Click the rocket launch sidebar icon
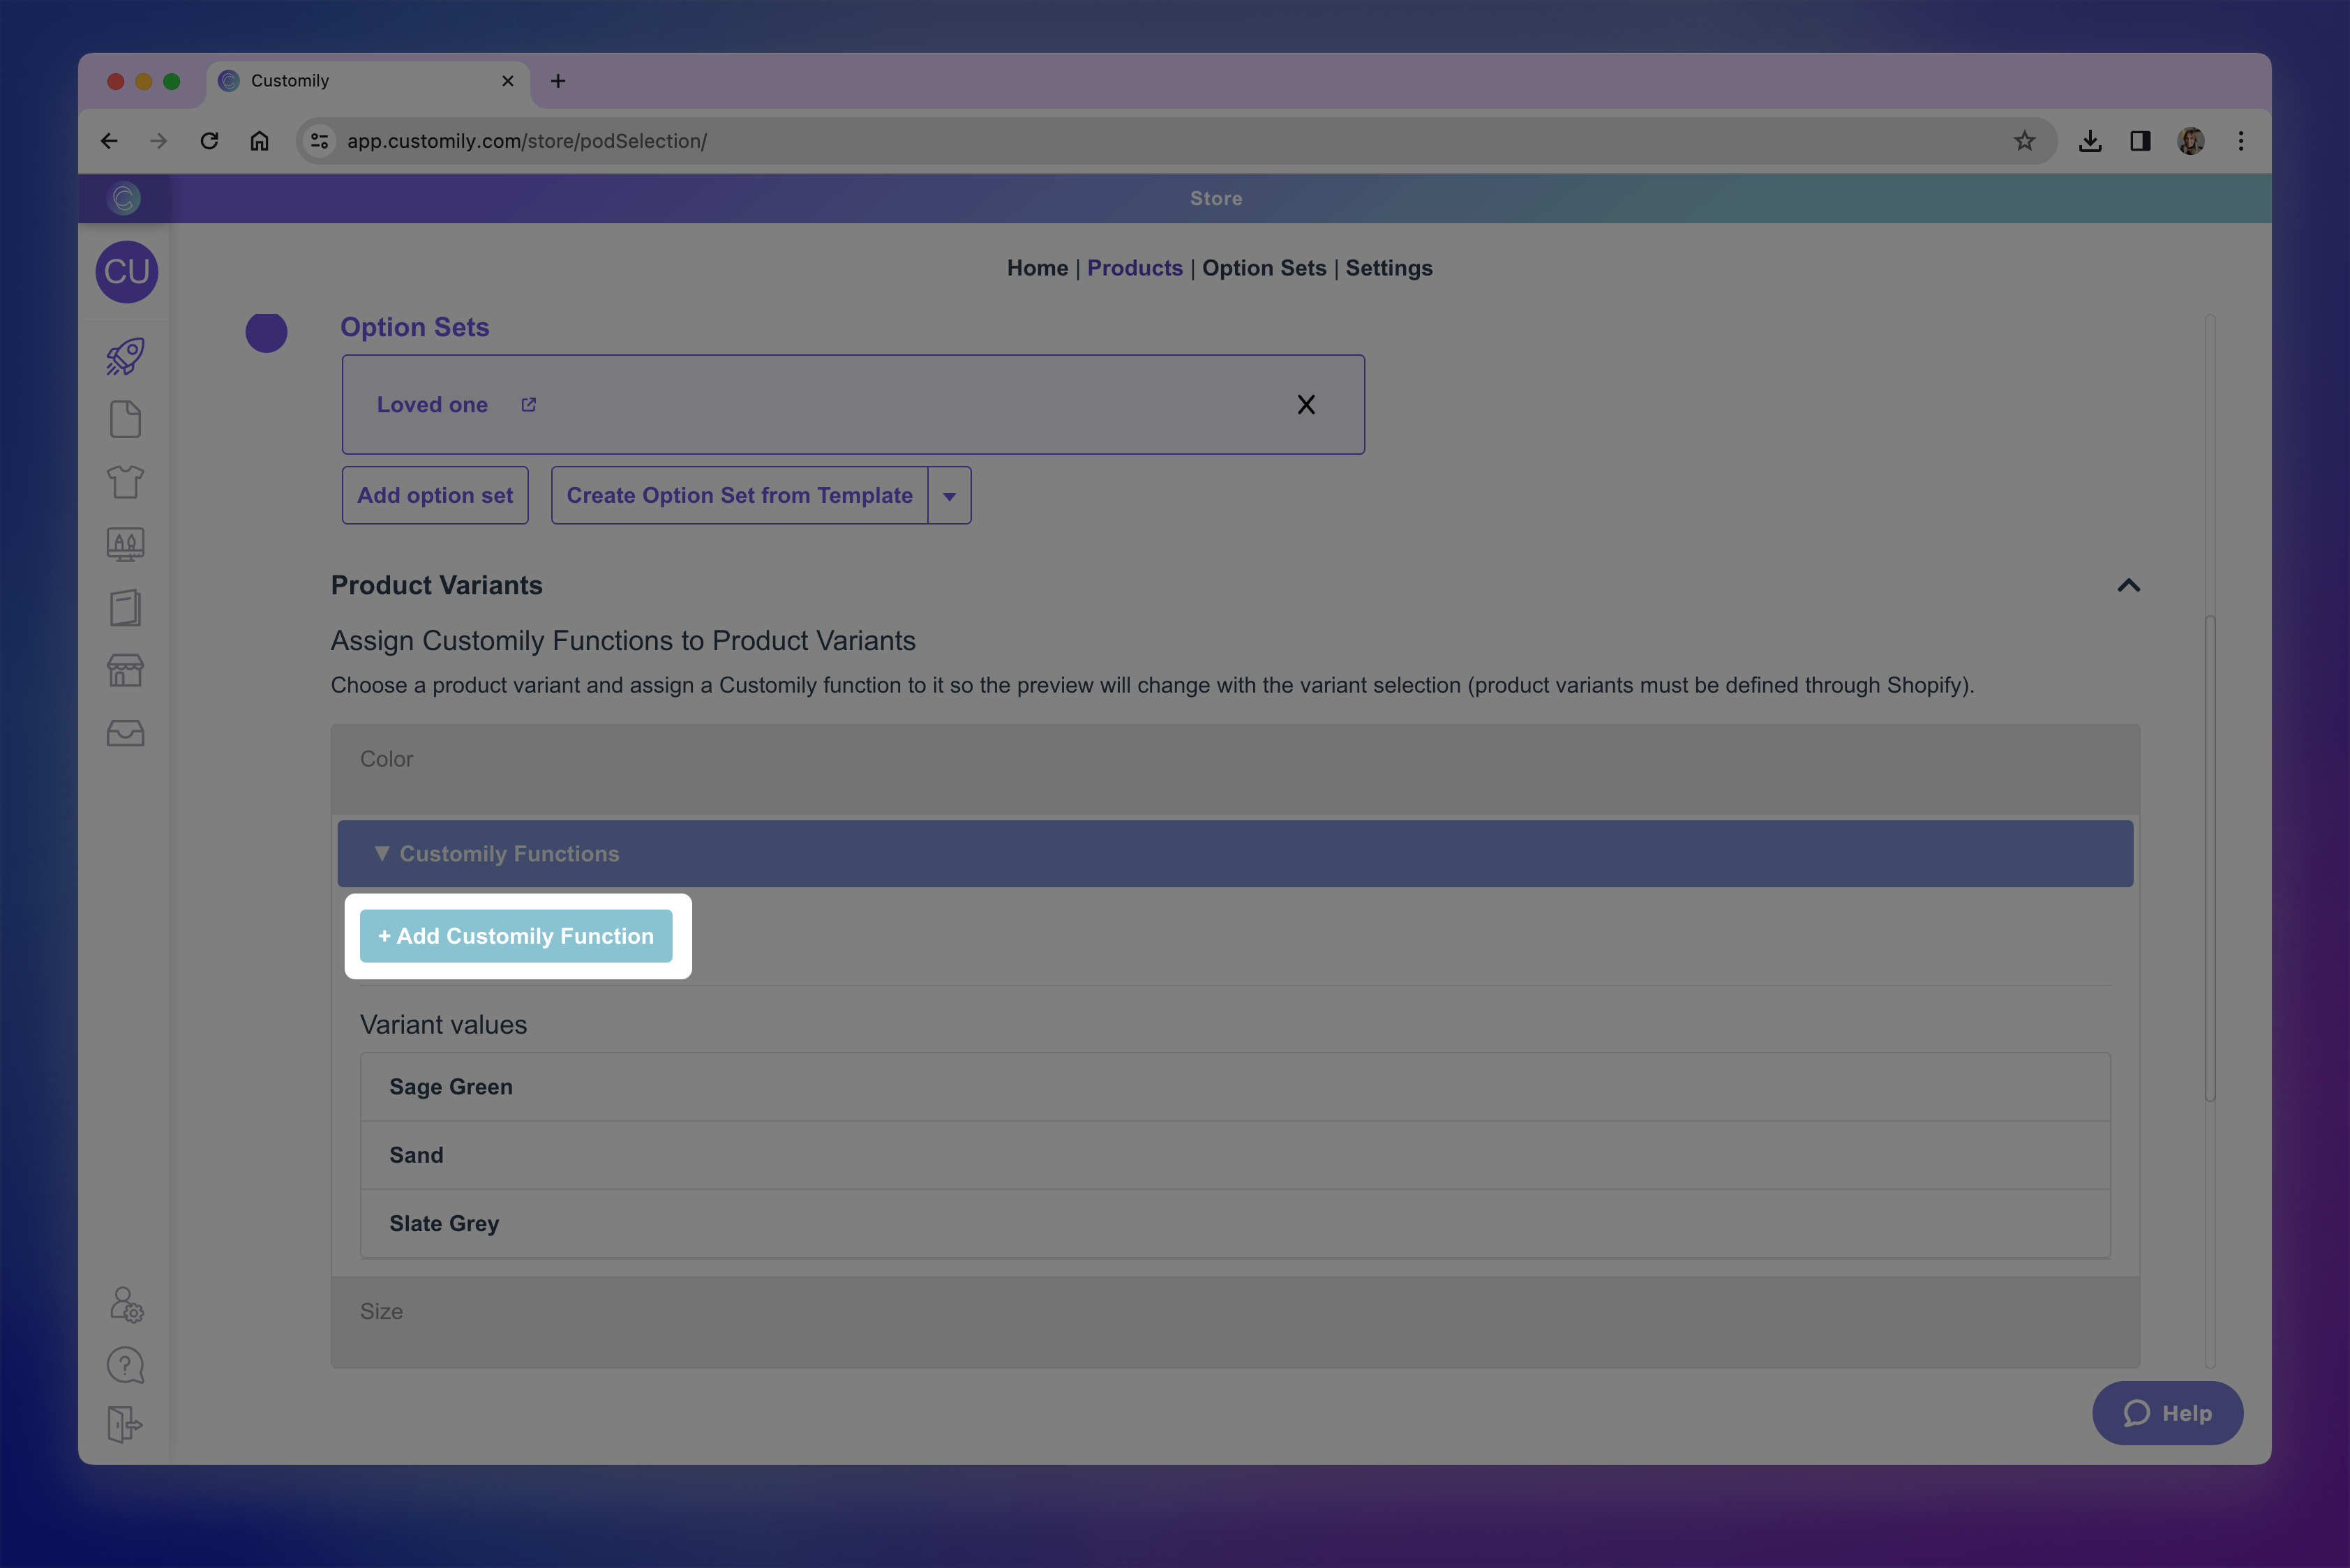The image size is (2350, 1568). click(x=125, y=357)
